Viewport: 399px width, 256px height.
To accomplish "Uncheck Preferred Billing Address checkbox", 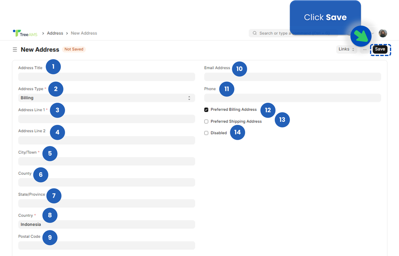I will coord(207,110).
